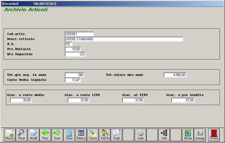This screenshot has height=143, width=225.
Task: Open the Elenco list table icon
Action: click(x=81, y=135)
